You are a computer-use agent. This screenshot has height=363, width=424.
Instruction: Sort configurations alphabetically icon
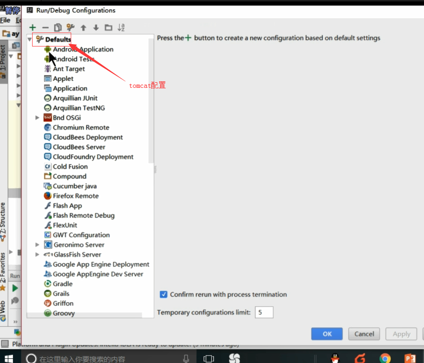pyautogui.click(x=121, y=27)
